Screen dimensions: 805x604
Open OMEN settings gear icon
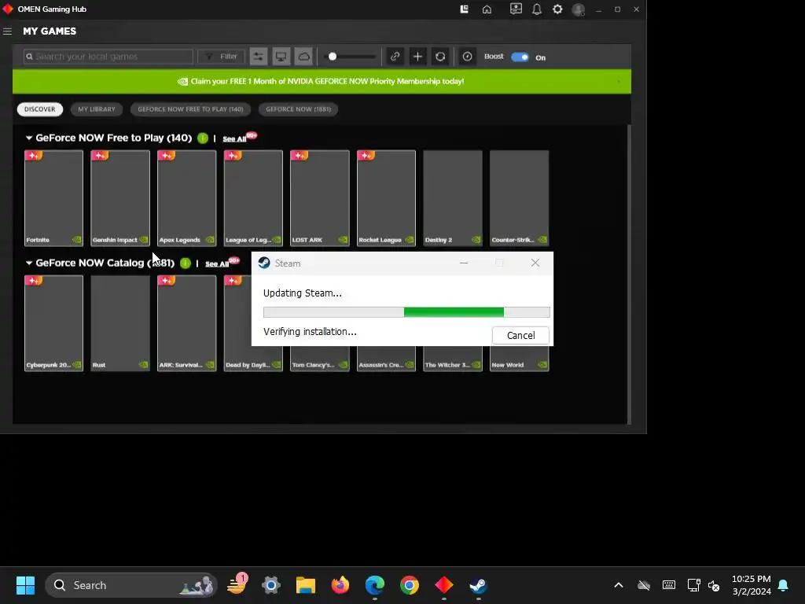(557, 9)
